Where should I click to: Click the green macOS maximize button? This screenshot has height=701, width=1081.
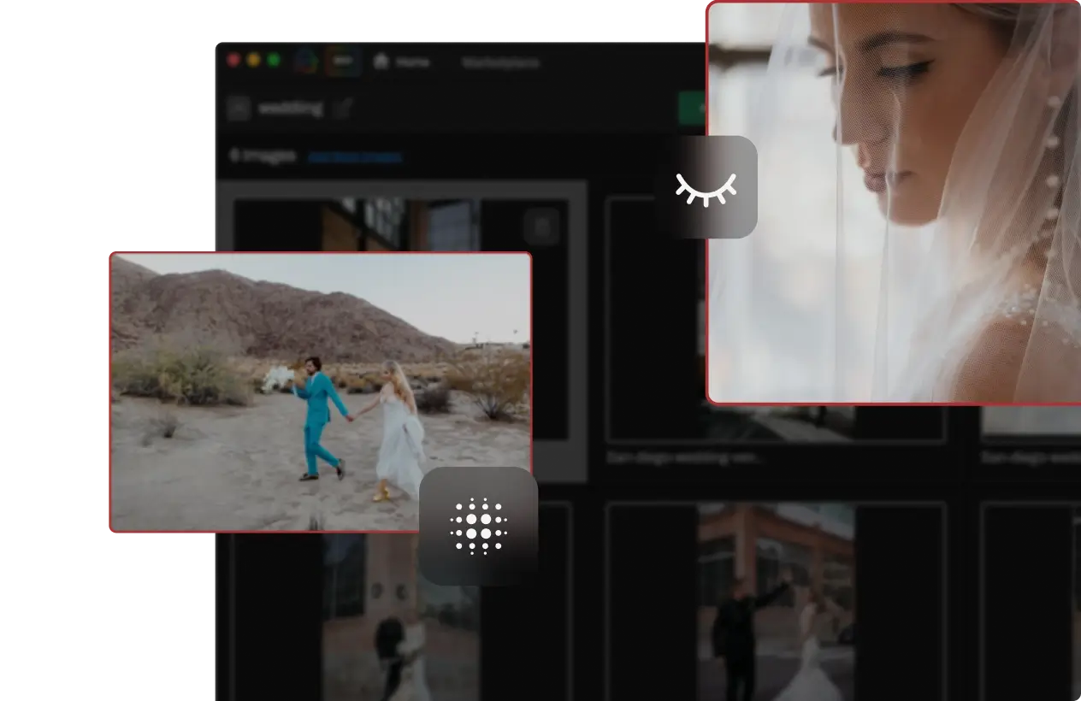(274, 60)
